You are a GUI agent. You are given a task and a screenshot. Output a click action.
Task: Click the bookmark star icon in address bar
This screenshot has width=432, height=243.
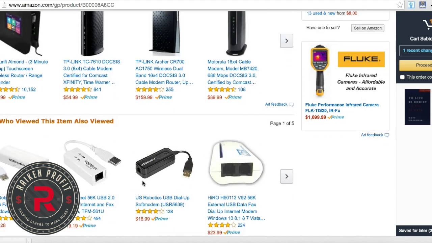point(400,5)
